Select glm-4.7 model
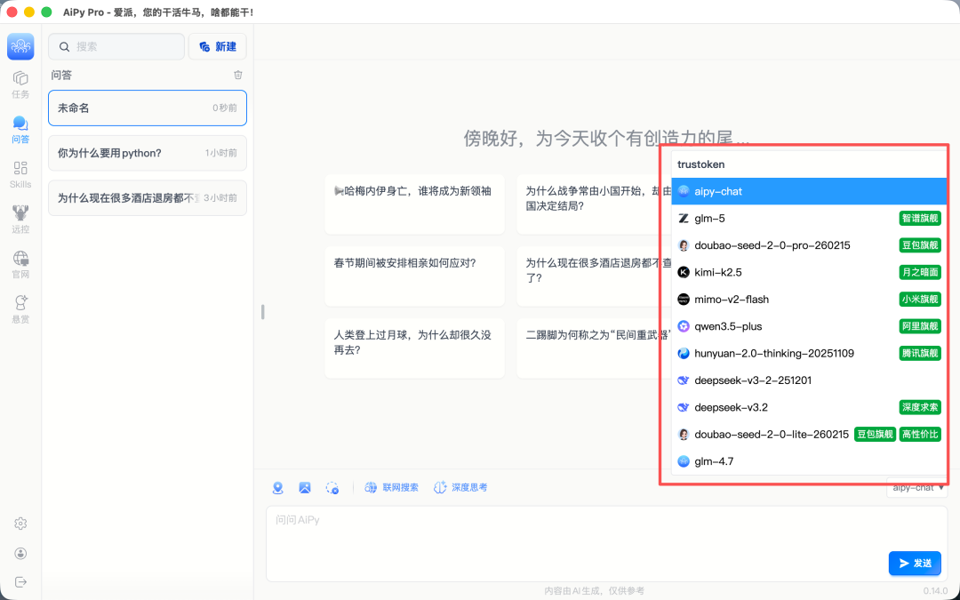This screenshot has width=960, height=600. coord(809,460)
